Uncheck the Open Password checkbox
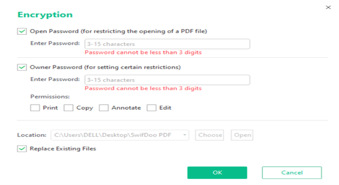This screenshot has width=339, height=185. (22, 31)
